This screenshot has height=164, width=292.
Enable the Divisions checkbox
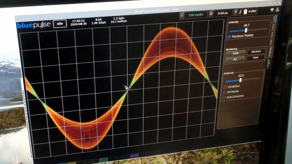tap(224, 92)
